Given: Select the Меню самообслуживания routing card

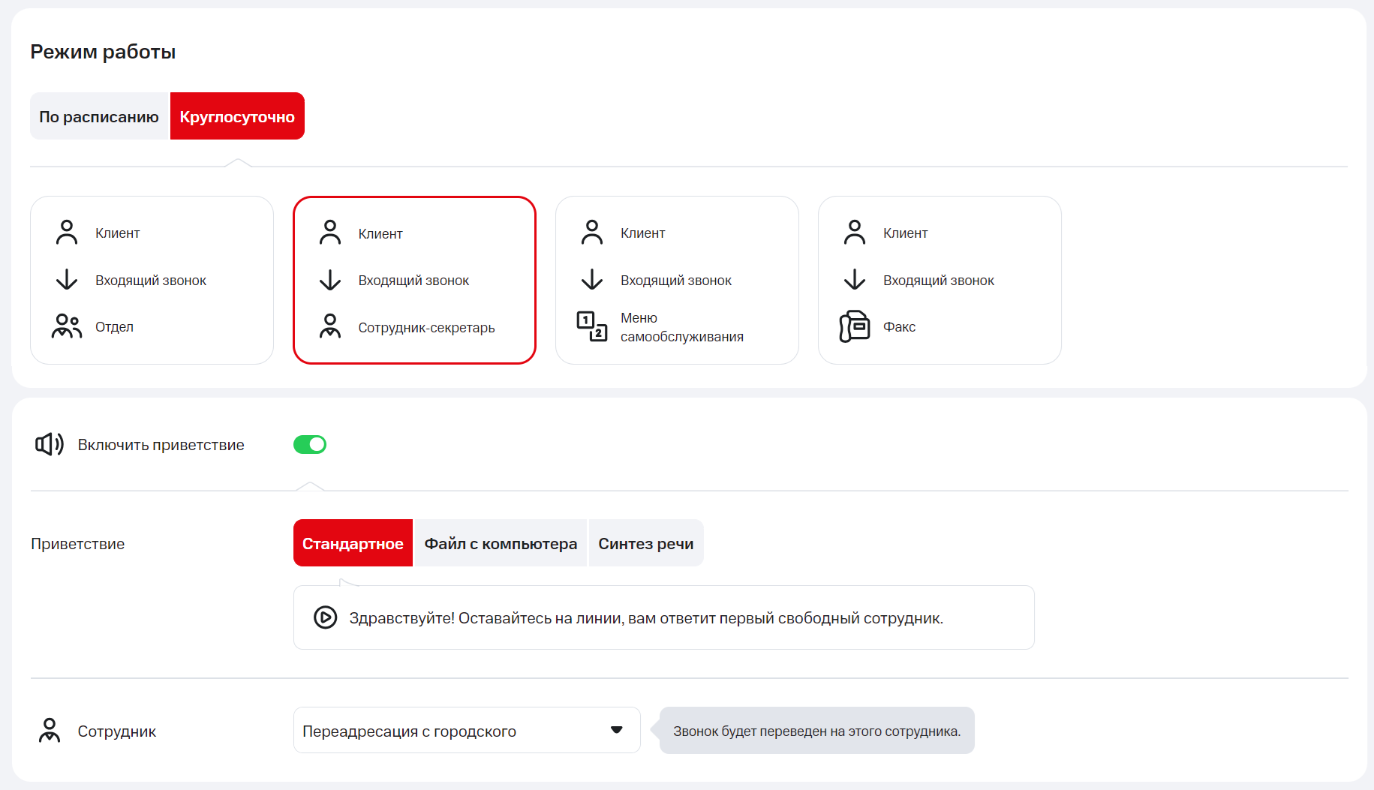Looking at the screenshot, I should (677, 280).
